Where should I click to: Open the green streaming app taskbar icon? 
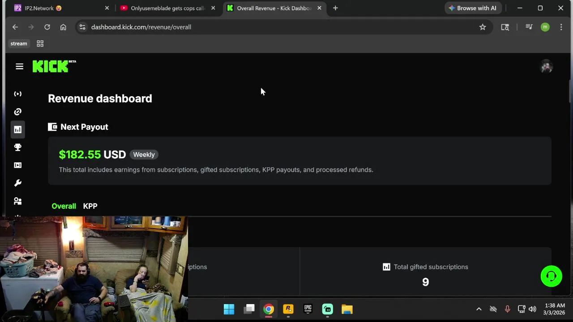coord(328,309)
